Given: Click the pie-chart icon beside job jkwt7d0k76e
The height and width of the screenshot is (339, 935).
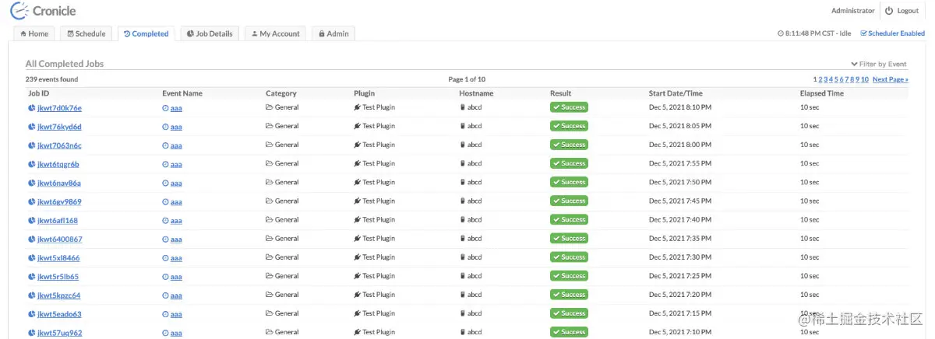Looking at the screenshot, I should [x=32, y=108].
